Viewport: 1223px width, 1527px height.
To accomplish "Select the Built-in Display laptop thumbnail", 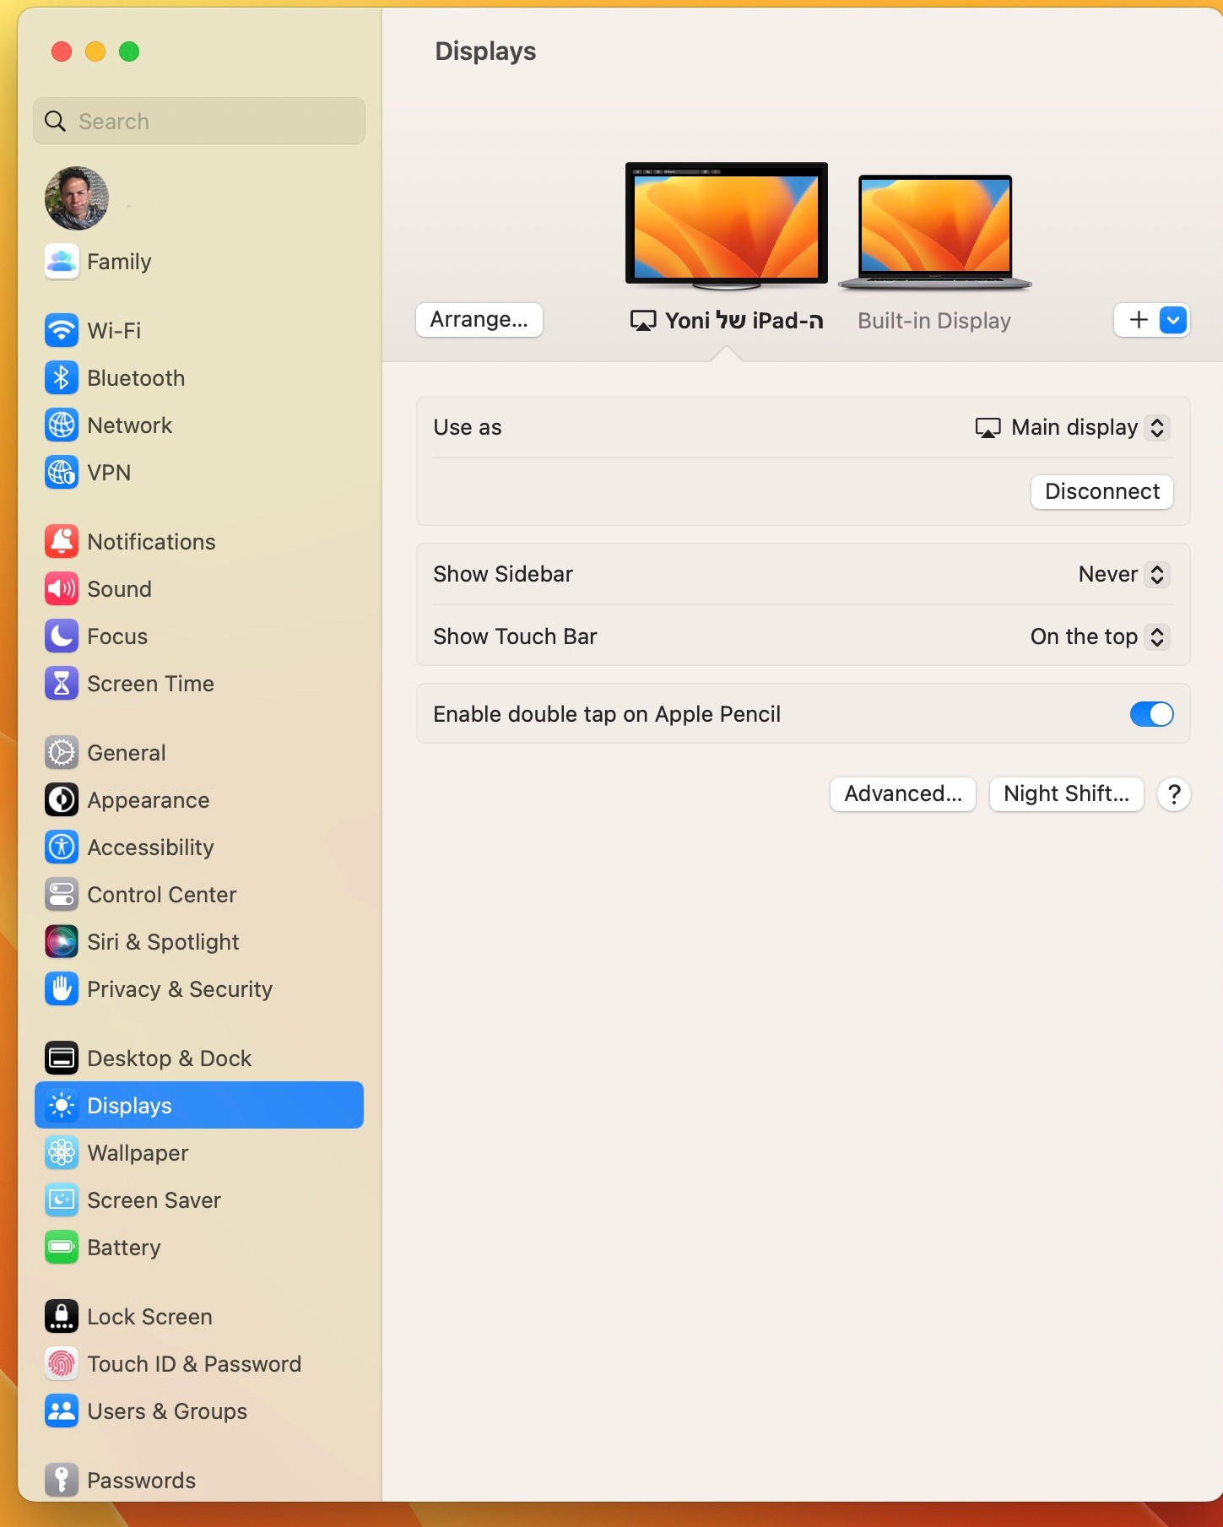I will click(x=934, y=233).
